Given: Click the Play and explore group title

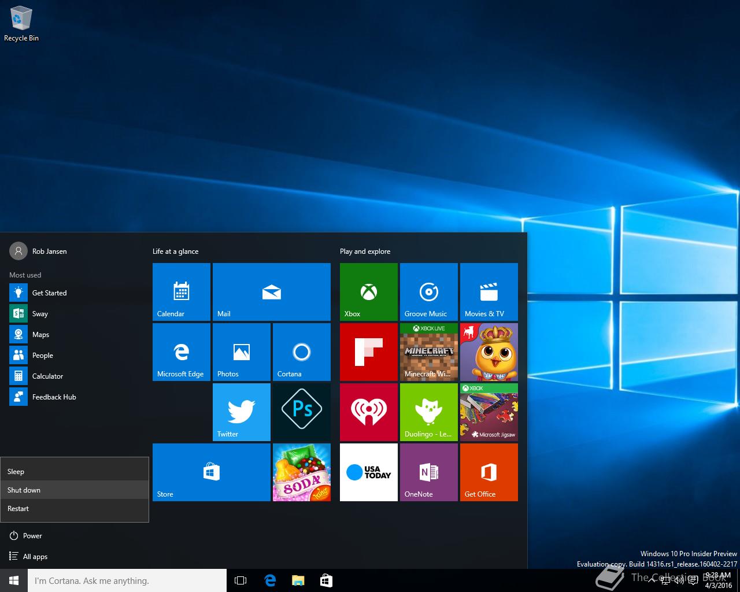Looking at the screenshot, I should pyautogui.click(x=365, y=251).
